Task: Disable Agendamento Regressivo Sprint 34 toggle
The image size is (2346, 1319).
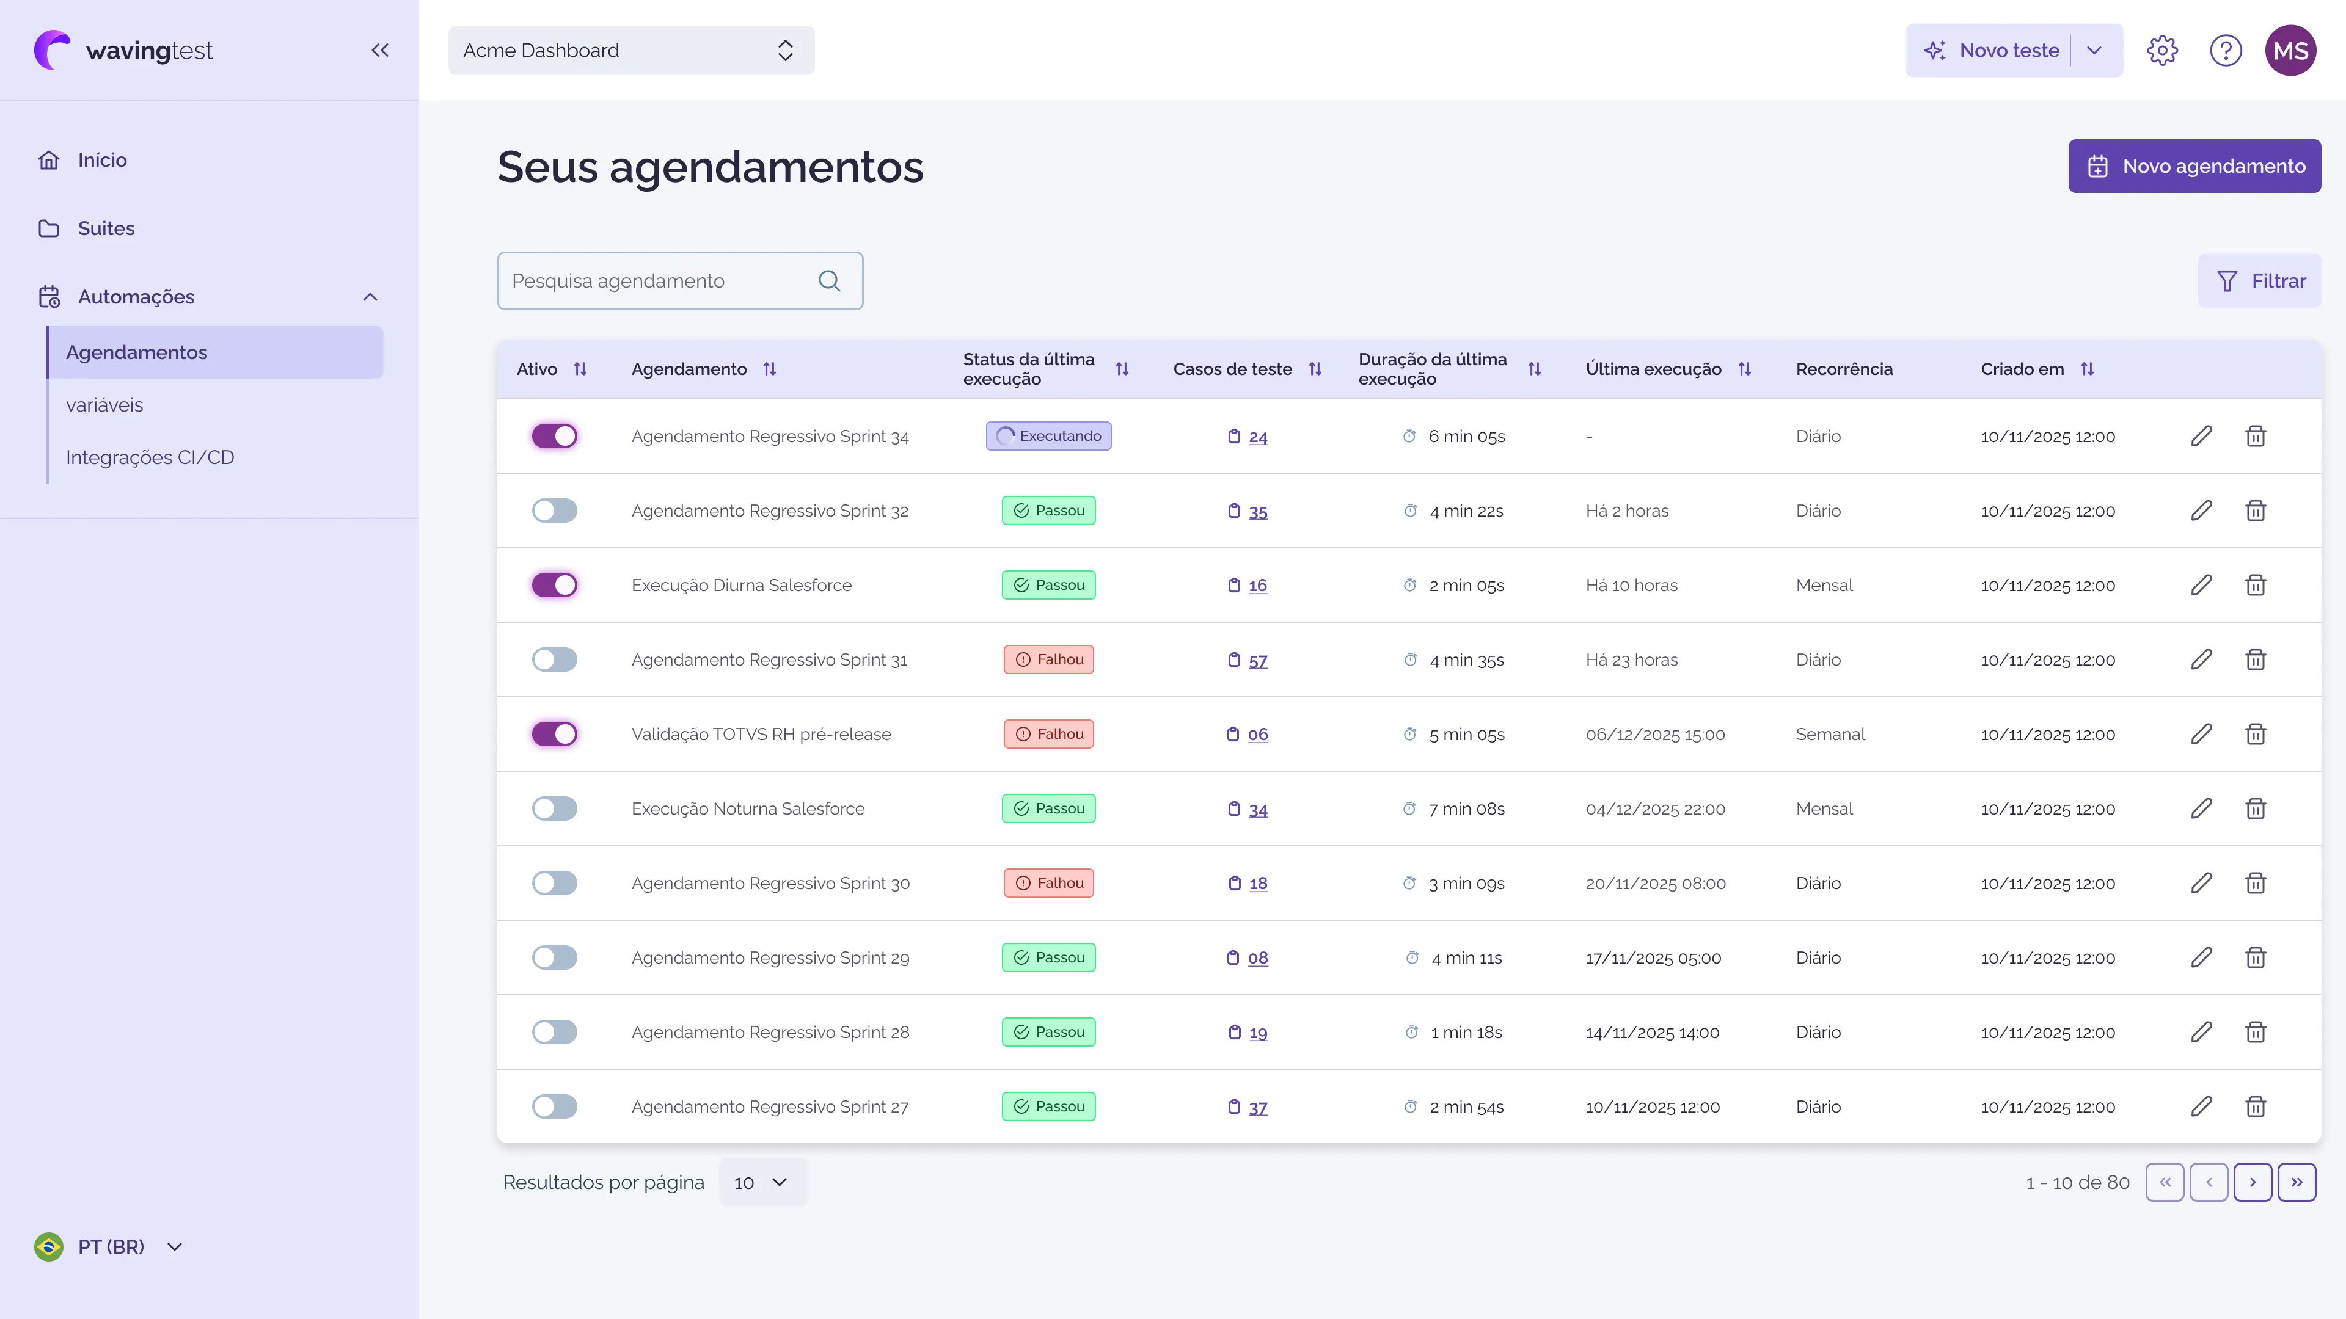Action: (x=555, y=436)
